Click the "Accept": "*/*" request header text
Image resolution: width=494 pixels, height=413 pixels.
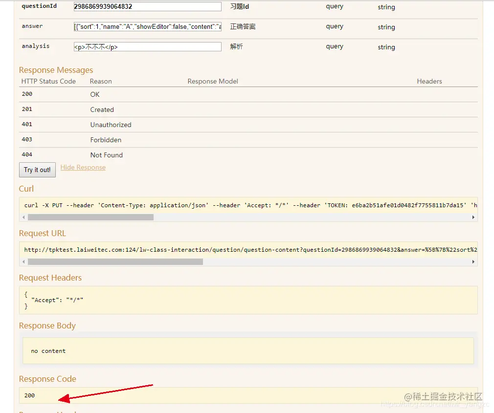tap(57, 300)
